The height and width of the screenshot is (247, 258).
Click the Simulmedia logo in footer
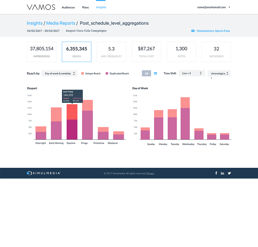(44, 173)
